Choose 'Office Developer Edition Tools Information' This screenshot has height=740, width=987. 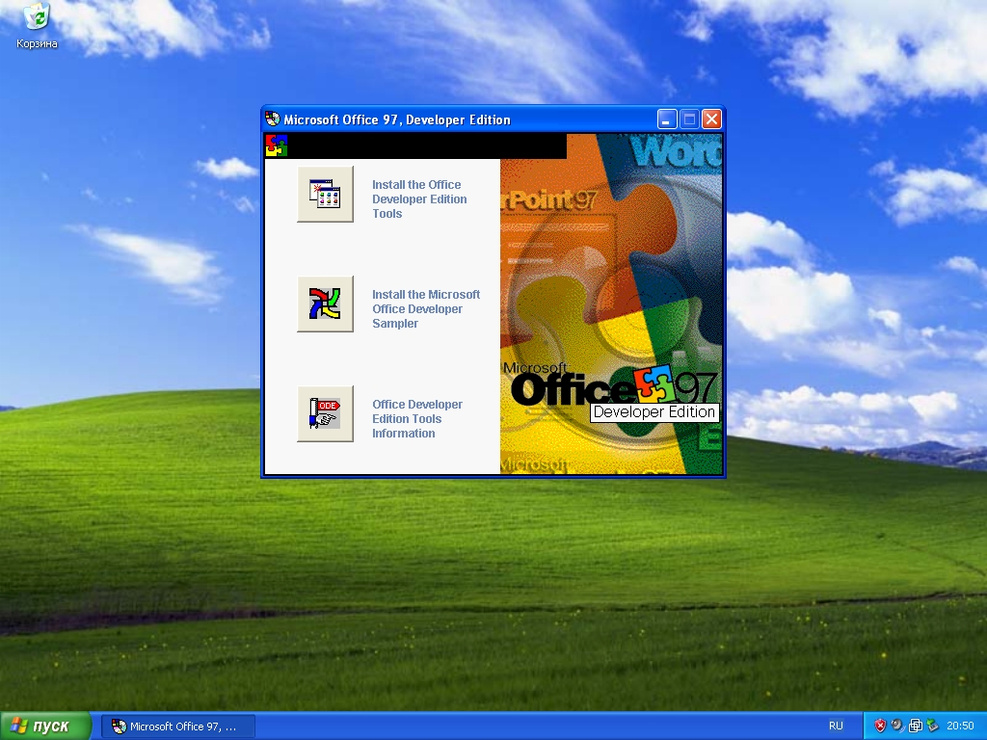click(x=416, y=419)
